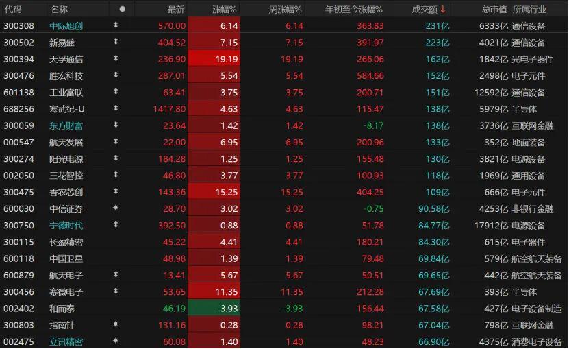This screenshot has width=569, height=349.
Task: Click the marker icon next to 寒武纪-U
Action: (116, 109)
